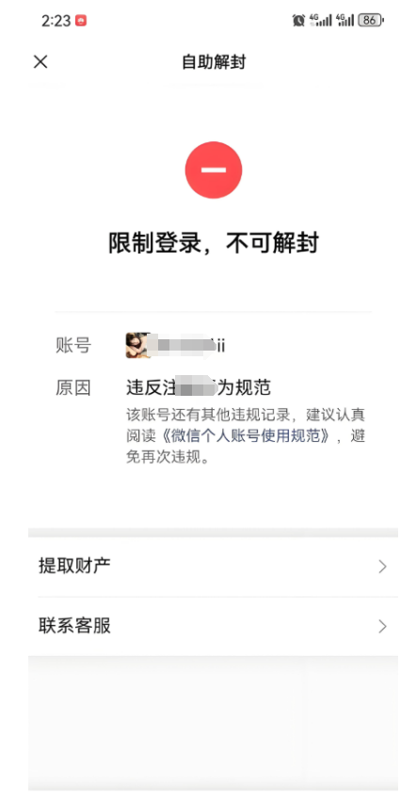Image resolution: width=400 pixels, height=802 pixels.
Task: Tap the red notification icon beside clock
Action: 81,21
